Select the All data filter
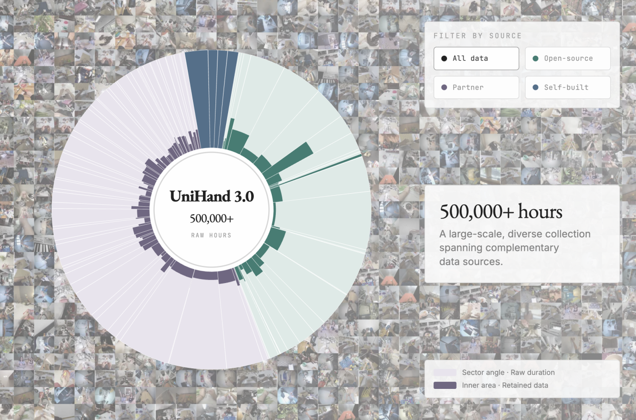 476,58
